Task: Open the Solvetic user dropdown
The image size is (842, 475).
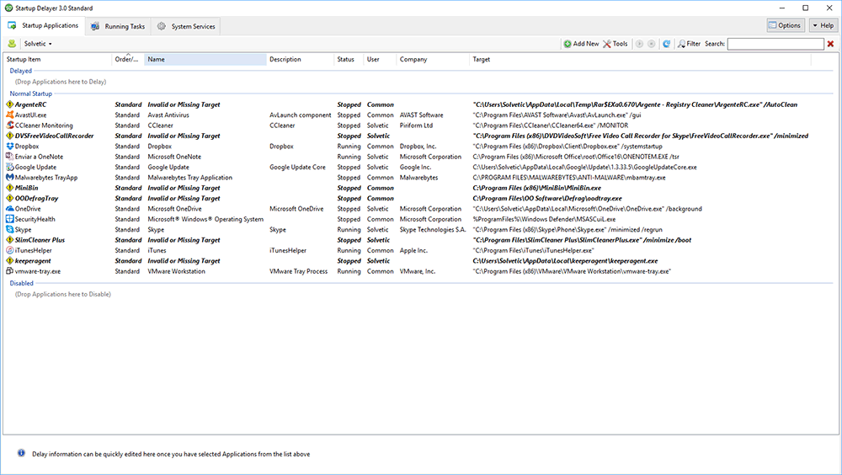Action: [38, 44]
